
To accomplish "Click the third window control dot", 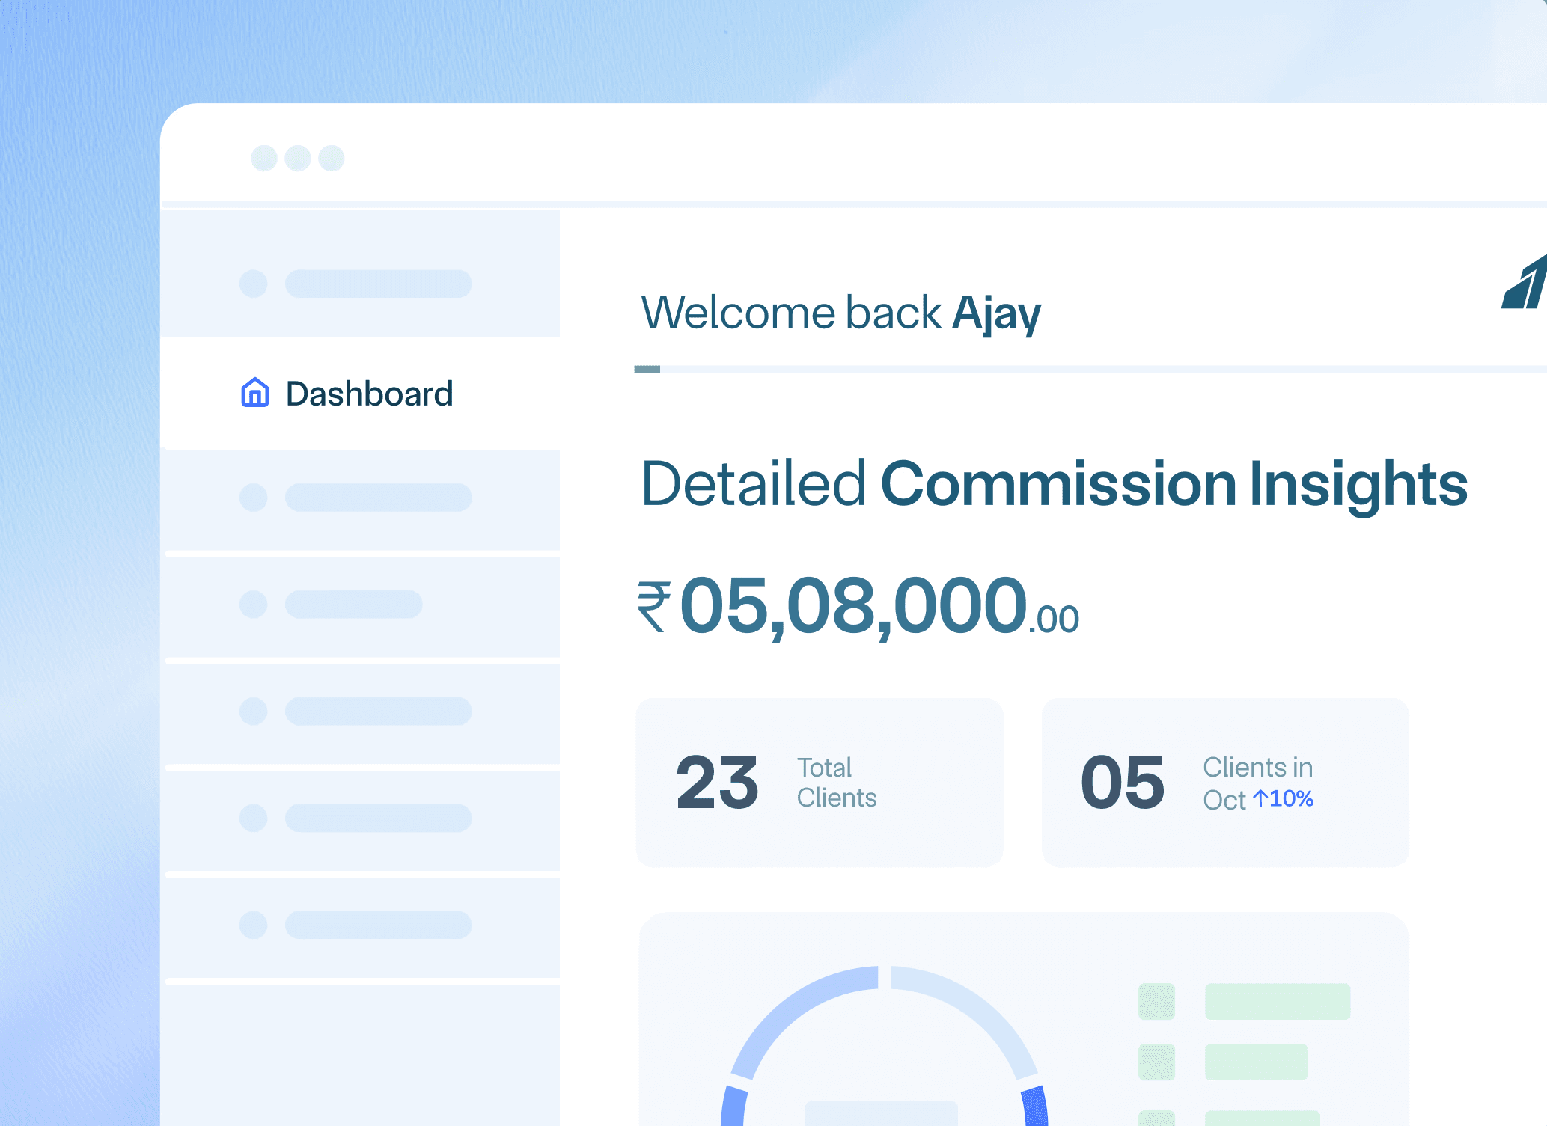I will coord(332,159).
